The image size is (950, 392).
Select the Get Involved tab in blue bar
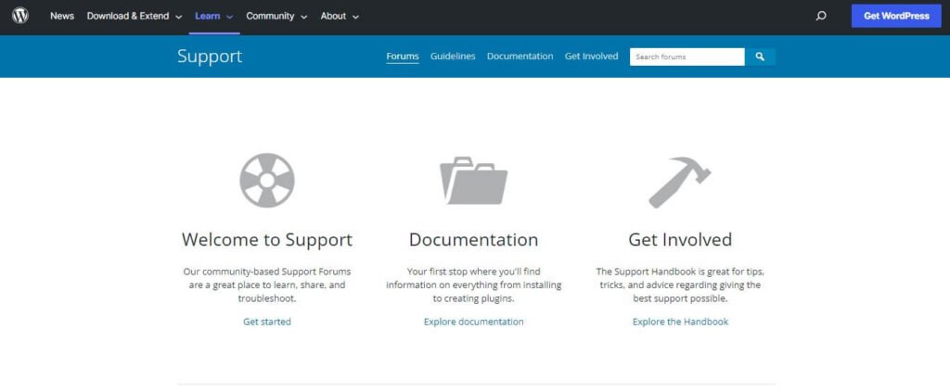[x=591, y=57]
